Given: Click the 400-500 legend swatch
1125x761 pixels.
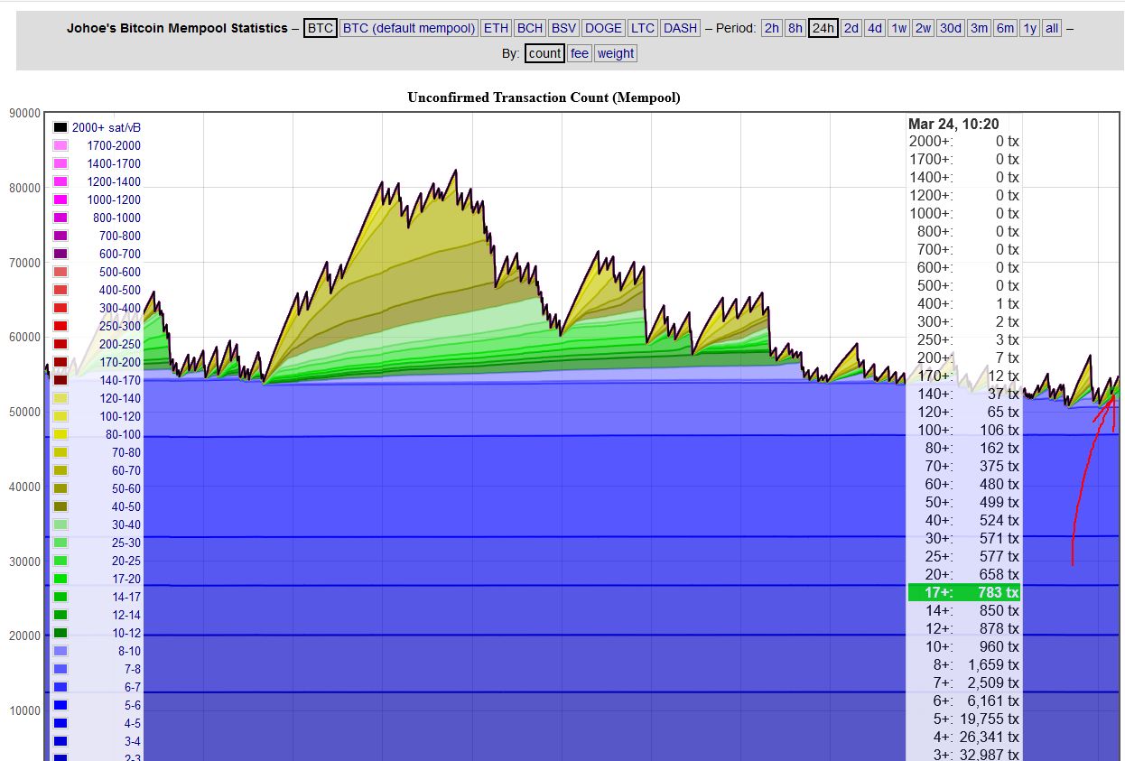Looking at the screenshot, I should coord(60,290).
